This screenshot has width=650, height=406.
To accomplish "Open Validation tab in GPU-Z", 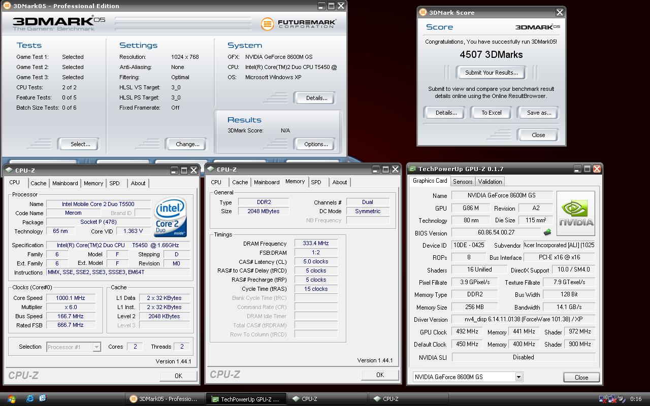I will click(490, 182).
